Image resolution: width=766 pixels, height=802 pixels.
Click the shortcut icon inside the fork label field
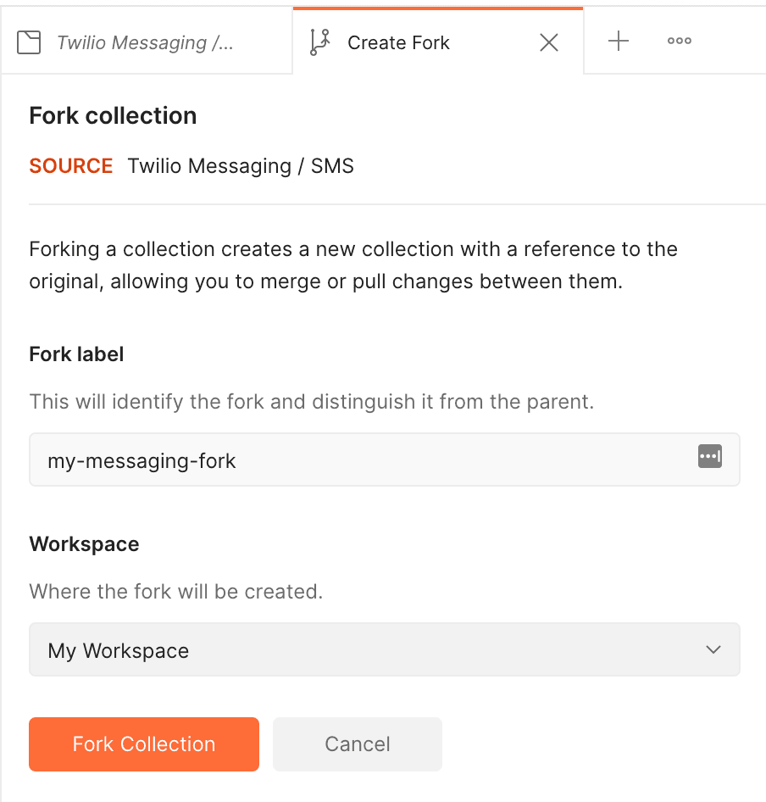pyautogui.click(x=710, y=458)
